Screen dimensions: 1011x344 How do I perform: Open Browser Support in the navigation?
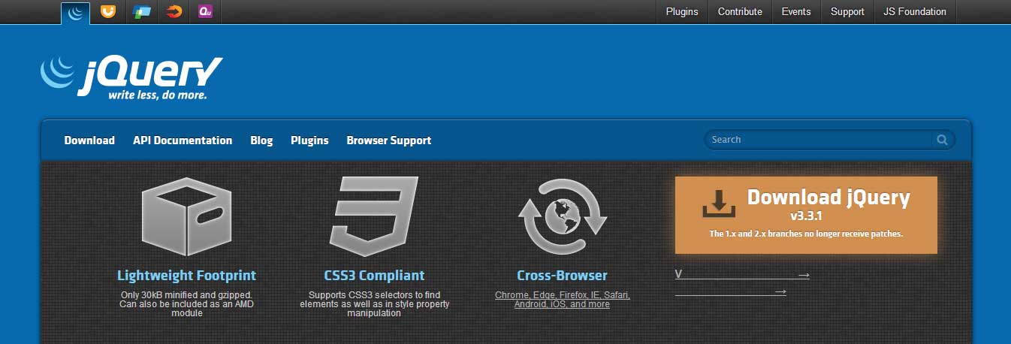click(389, 140)
